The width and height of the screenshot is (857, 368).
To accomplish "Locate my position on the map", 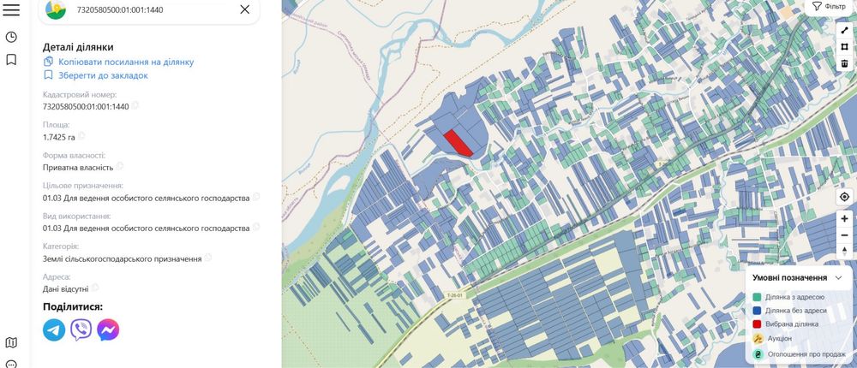I will [844, 197].
